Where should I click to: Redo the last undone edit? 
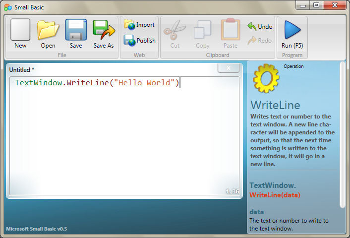point(260,41)
